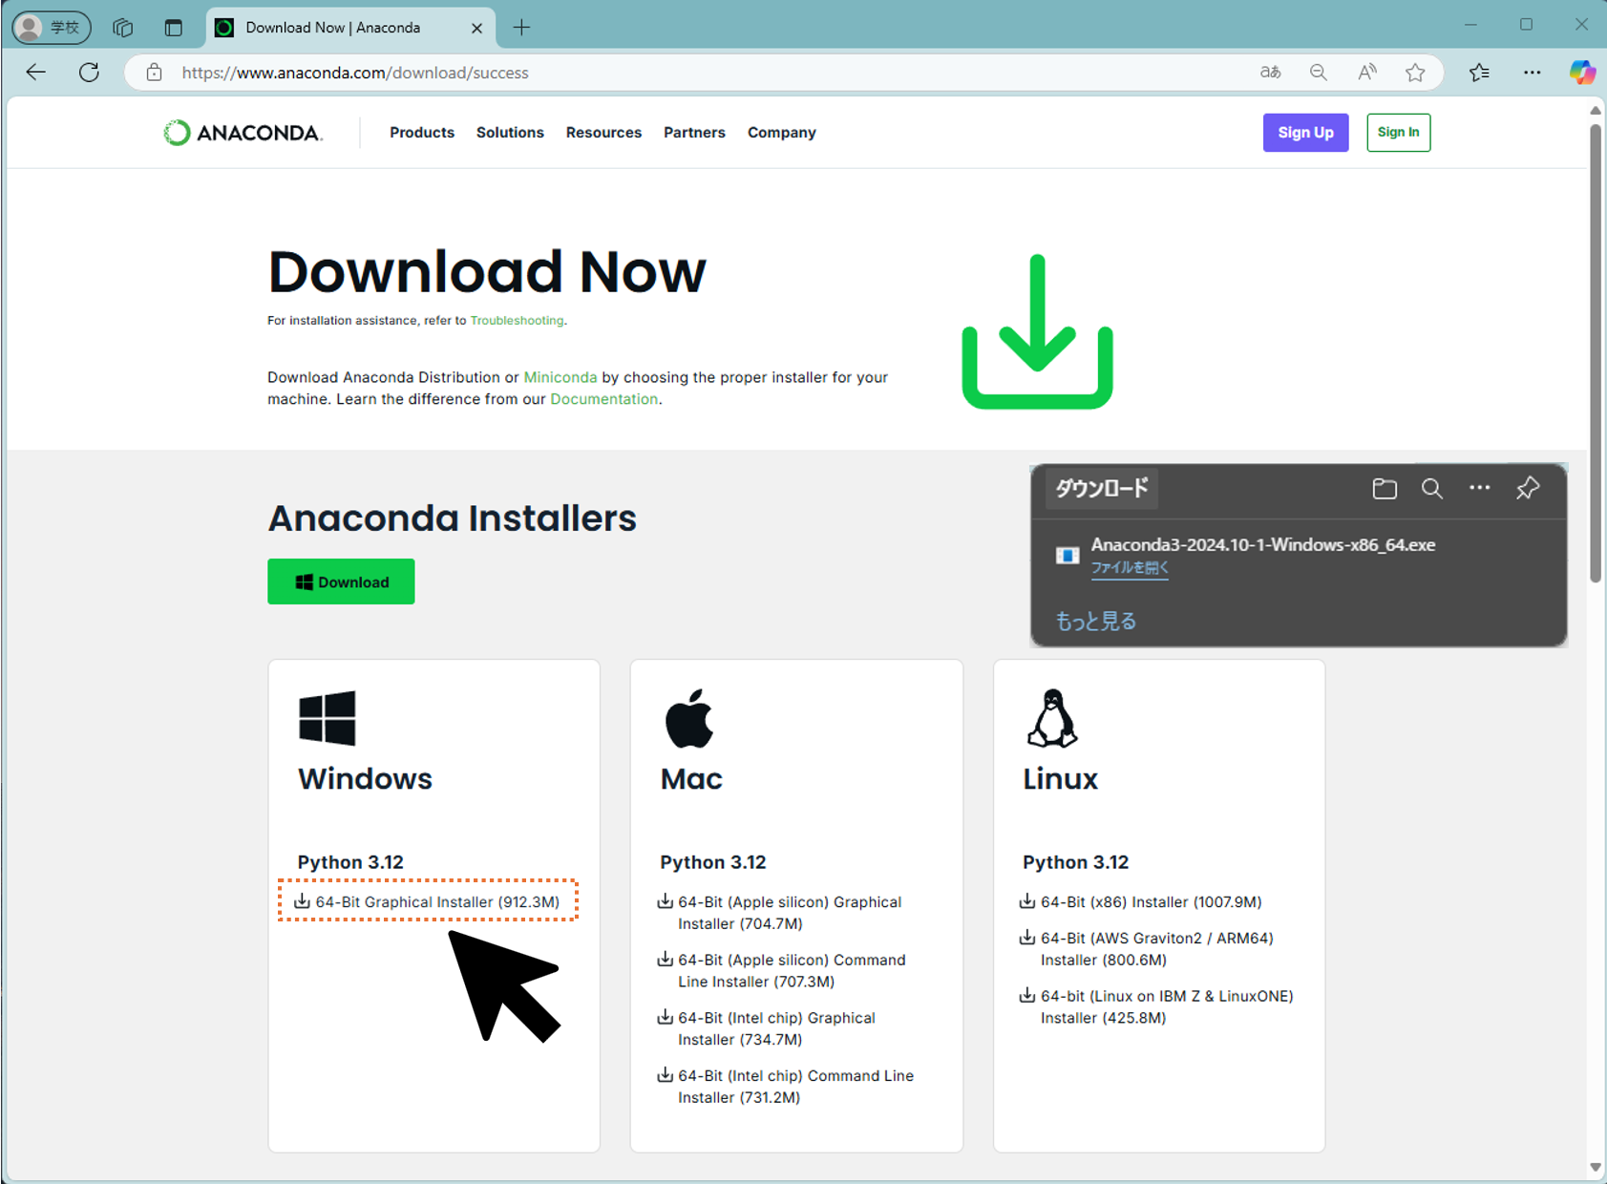Open the Miniconda link

pos(560,377)
